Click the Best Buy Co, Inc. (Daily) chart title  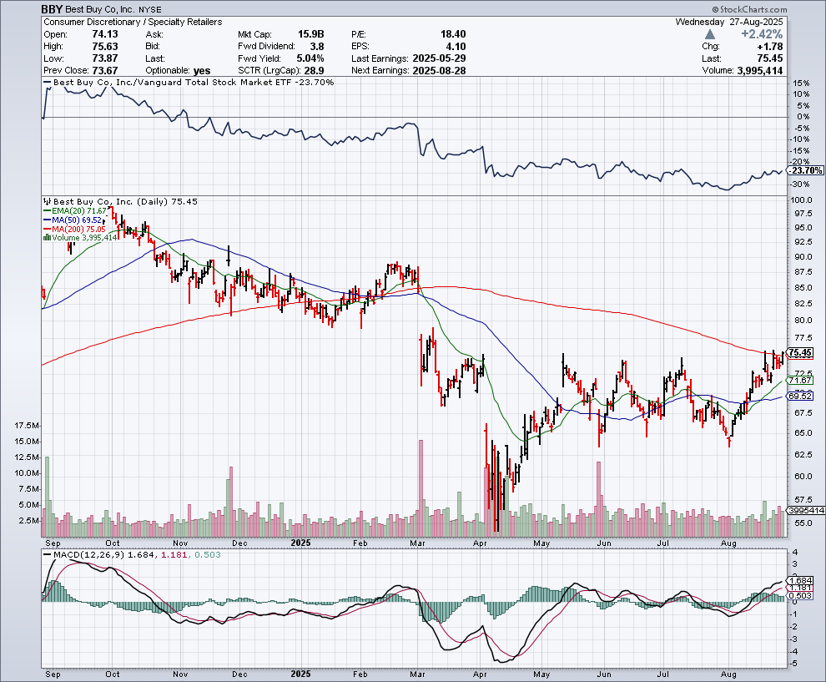coord(125,201)
